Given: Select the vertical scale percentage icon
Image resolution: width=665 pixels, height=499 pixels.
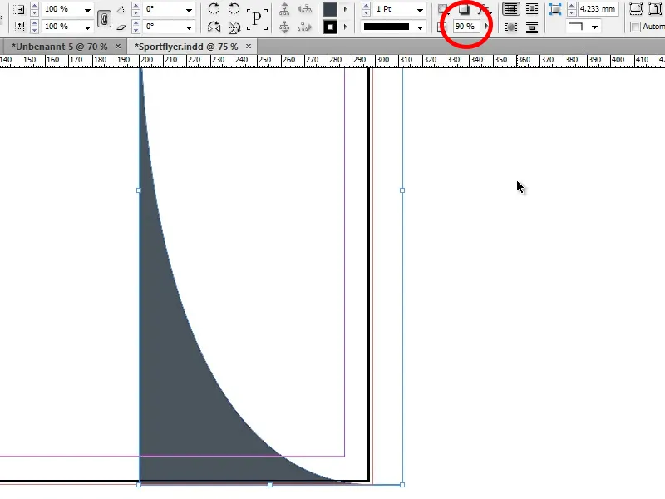Looking at the screenshot, I should [19, 27].
